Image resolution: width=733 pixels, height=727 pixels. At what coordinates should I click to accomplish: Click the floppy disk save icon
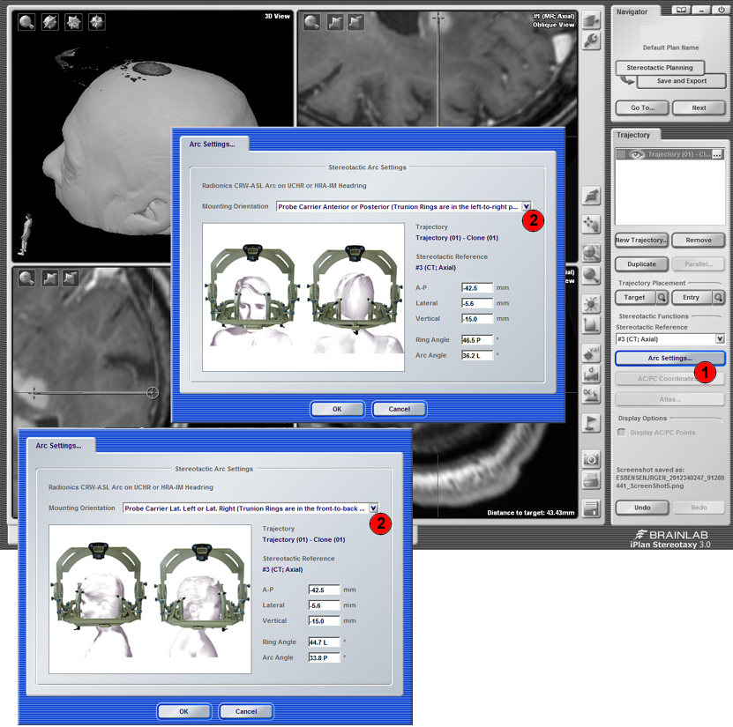pos(592,508)
